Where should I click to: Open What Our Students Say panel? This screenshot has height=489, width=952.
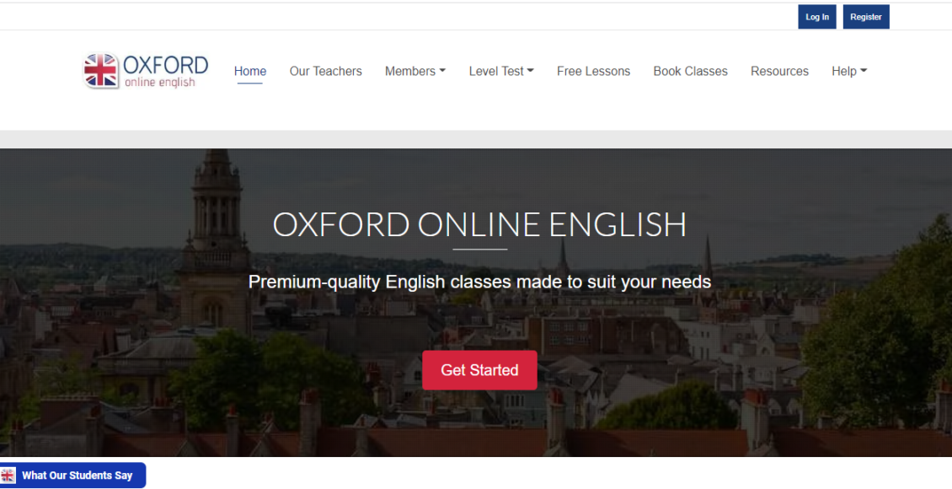72,476
